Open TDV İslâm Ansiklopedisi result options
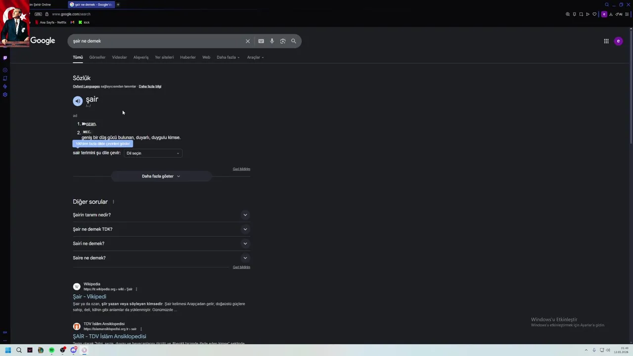The height and width of the screenshot is (356, 633). pyautogui.click(x=141, y=329)
